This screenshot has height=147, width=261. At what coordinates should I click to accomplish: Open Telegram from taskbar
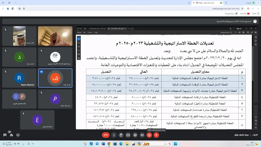[97, 144]
